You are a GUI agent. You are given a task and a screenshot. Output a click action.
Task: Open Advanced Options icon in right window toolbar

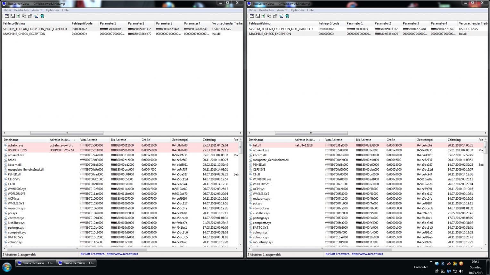pyautogui.click(x=252, y=16)
